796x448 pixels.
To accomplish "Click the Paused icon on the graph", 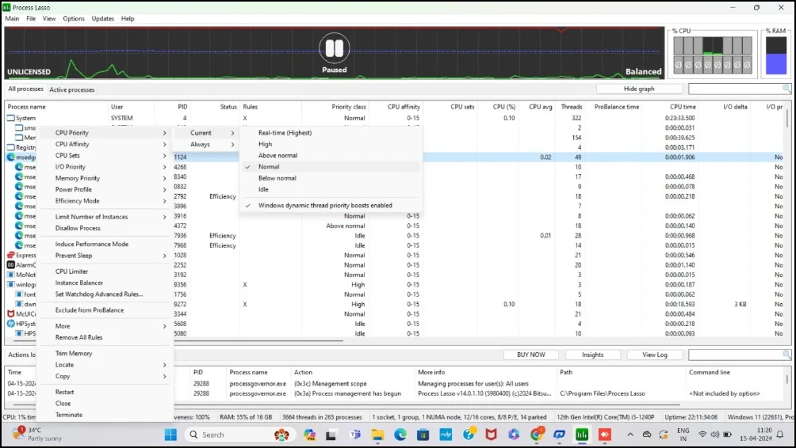I will 334,48.
